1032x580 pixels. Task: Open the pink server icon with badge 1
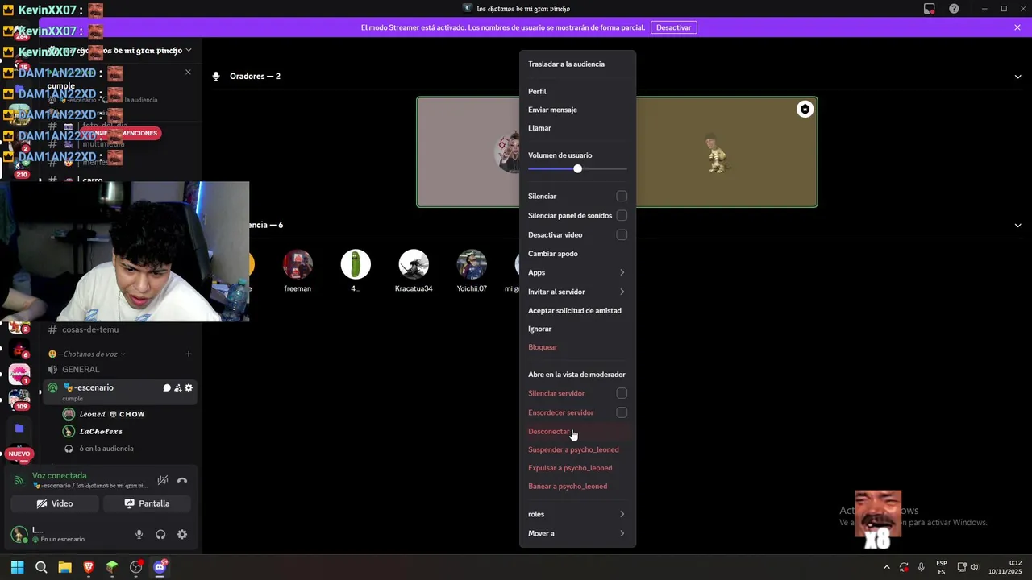tap(19, 374)
